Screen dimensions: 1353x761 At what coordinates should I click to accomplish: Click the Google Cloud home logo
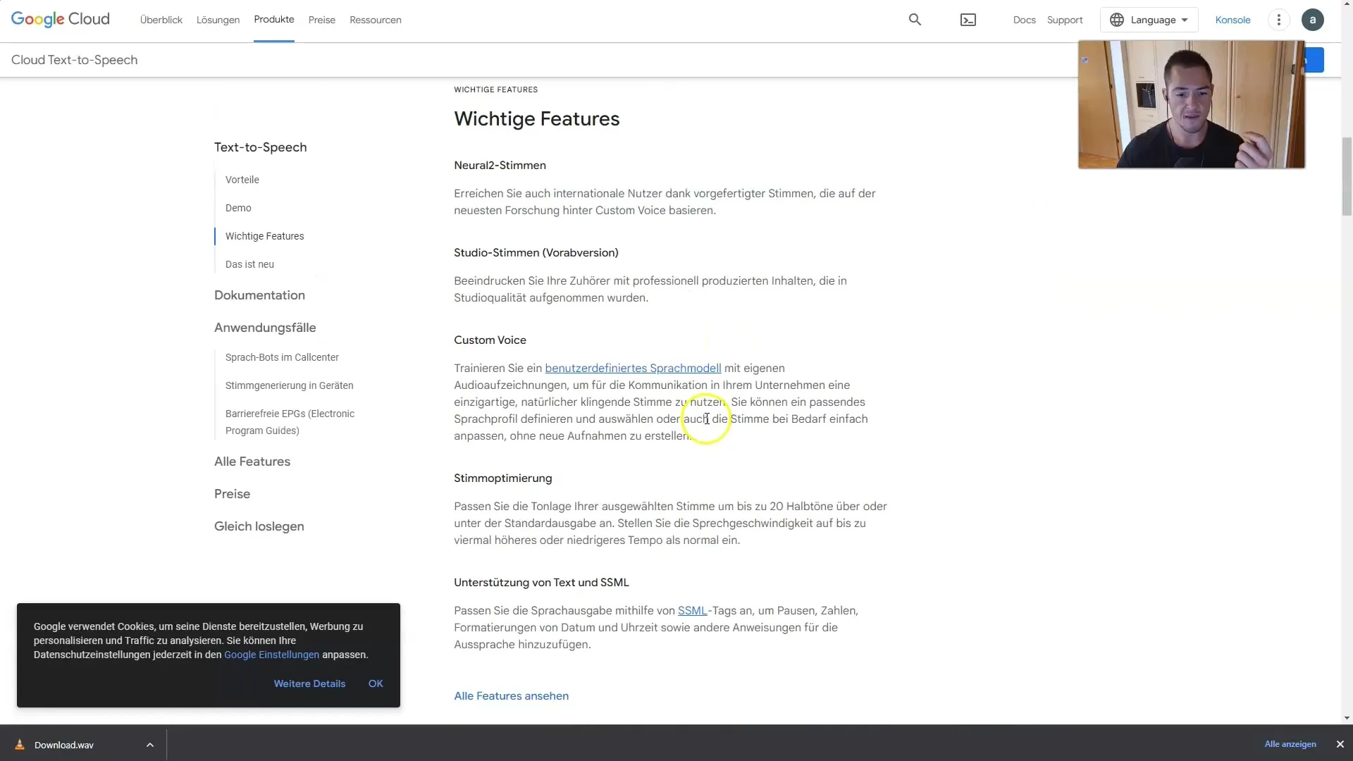61,20
